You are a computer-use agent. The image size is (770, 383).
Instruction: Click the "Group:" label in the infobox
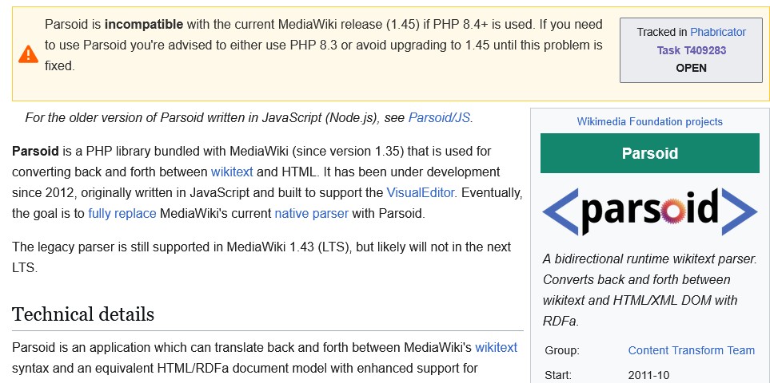click(562, 350)
